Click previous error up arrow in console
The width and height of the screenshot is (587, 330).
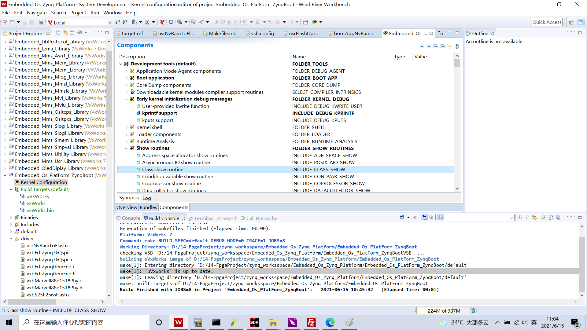pyautogui.click(x=527, y=218)
